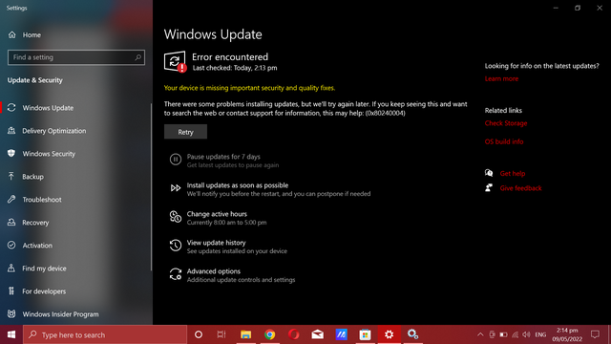
Task: Open File Explorer from the taskbar
Action: tap(246, 334)
